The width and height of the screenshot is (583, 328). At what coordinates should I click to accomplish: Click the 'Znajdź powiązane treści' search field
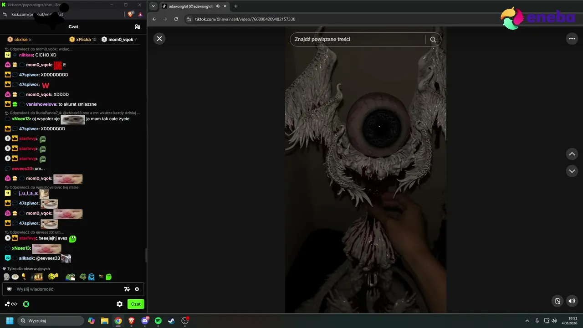[x=358, y=39]
